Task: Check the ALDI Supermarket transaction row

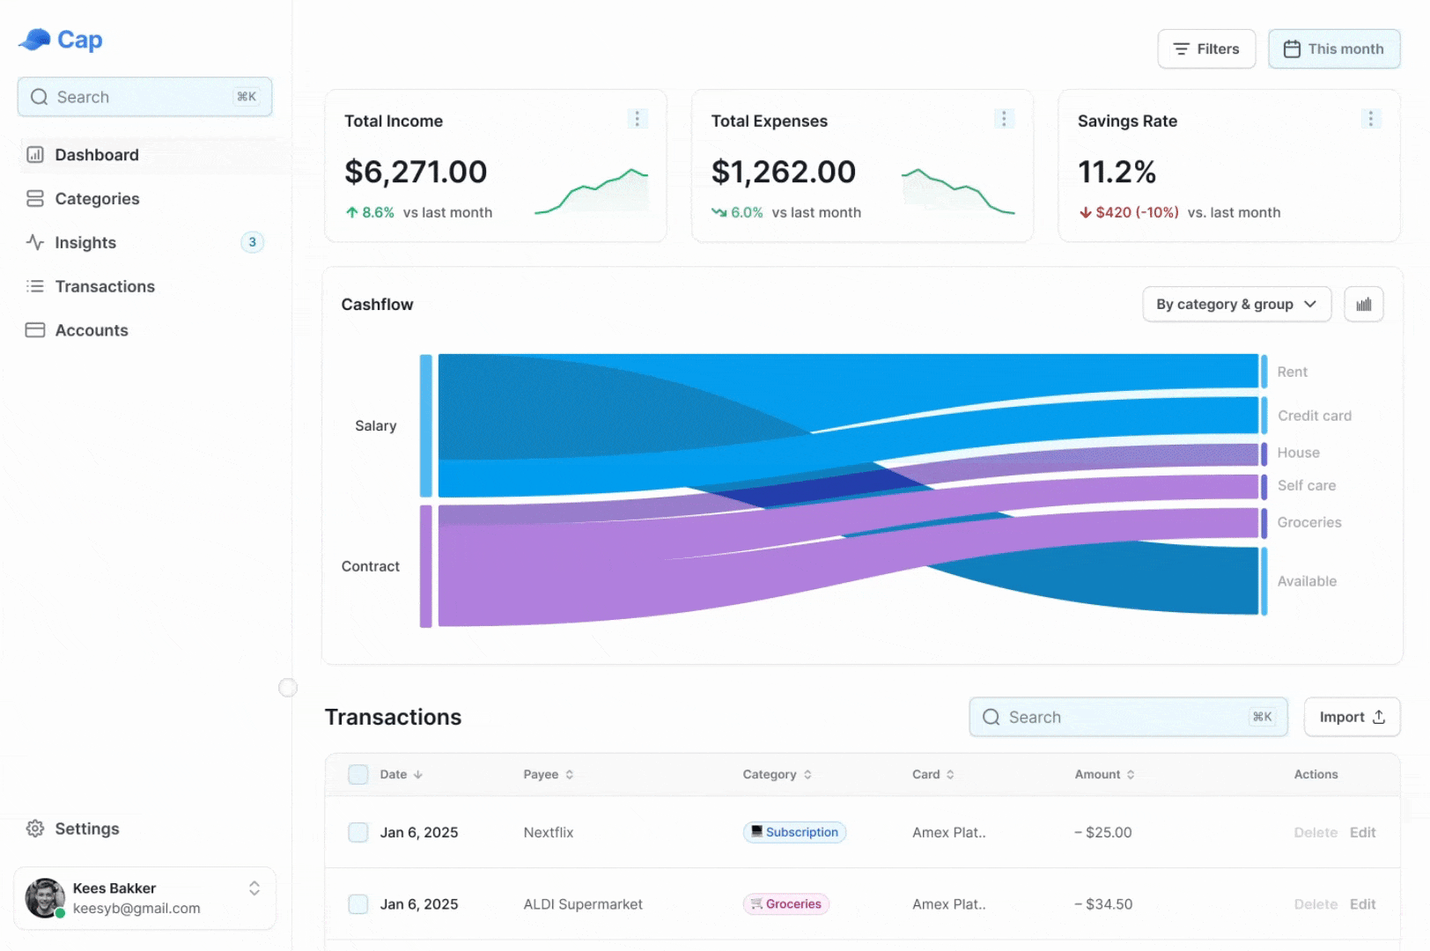Action: (358, 904)
